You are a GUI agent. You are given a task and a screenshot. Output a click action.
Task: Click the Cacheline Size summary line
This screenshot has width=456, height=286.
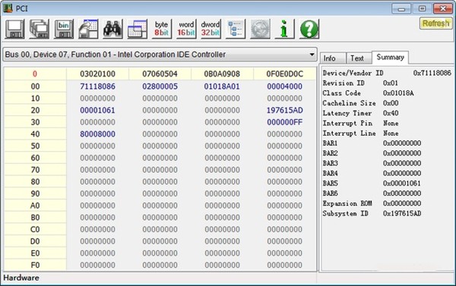pyautogui.click(x=360, y=103)
